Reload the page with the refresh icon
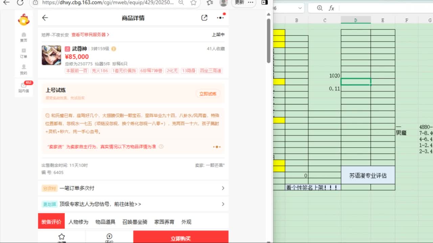Image resolution: width=433 pixels, height=243 pixels. (x=20, y=2)
